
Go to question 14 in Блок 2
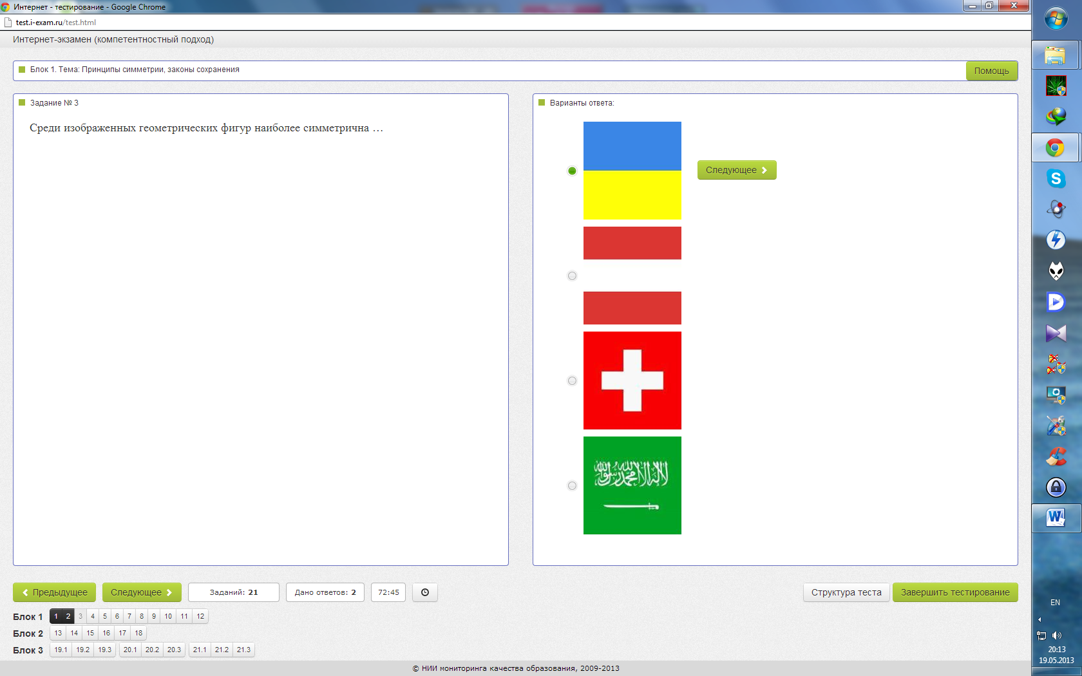(x=74, y=633)
